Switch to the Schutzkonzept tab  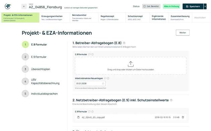(138, 18)
